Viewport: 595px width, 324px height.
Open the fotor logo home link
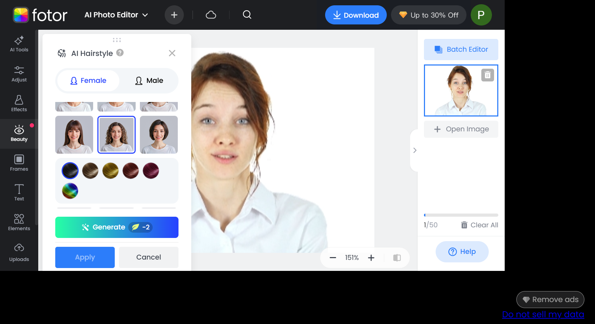tap(40, 15)
